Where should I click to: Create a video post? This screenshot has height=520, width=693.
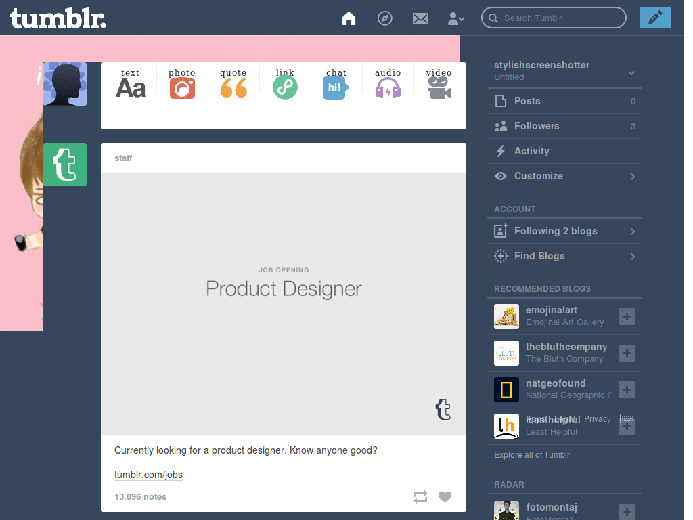(439, 83)
